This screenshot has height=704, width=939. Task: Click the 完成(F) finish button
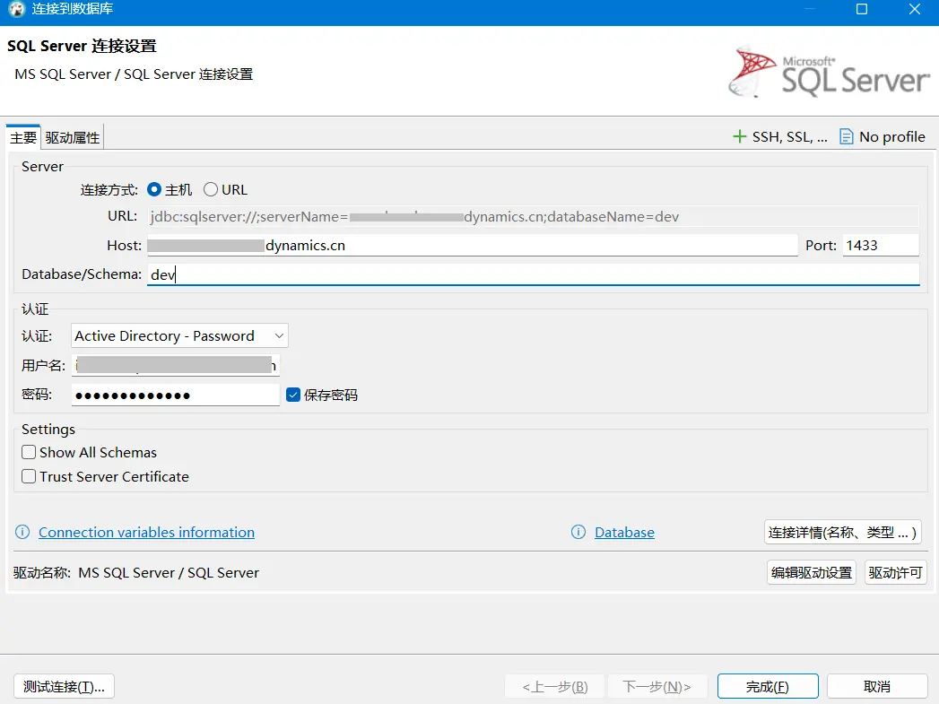click(768, 687)
